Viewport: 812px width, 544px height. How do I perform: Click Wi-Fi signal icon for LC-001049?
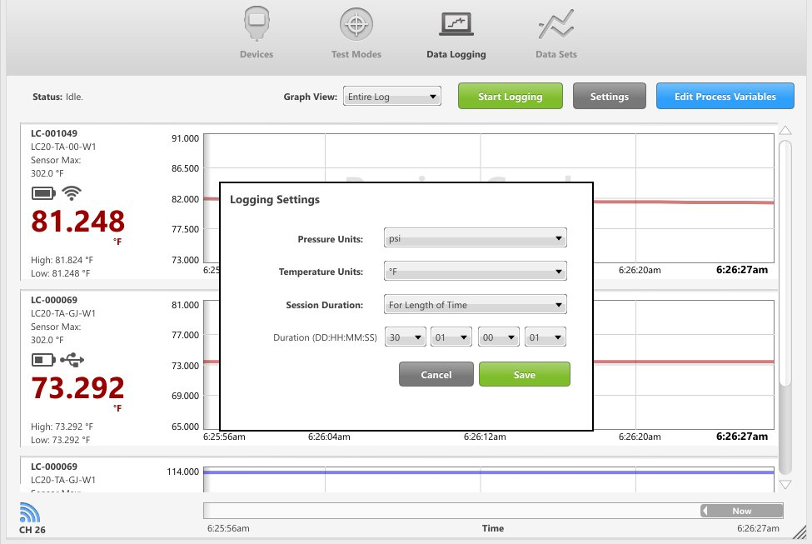click(72, 193)
